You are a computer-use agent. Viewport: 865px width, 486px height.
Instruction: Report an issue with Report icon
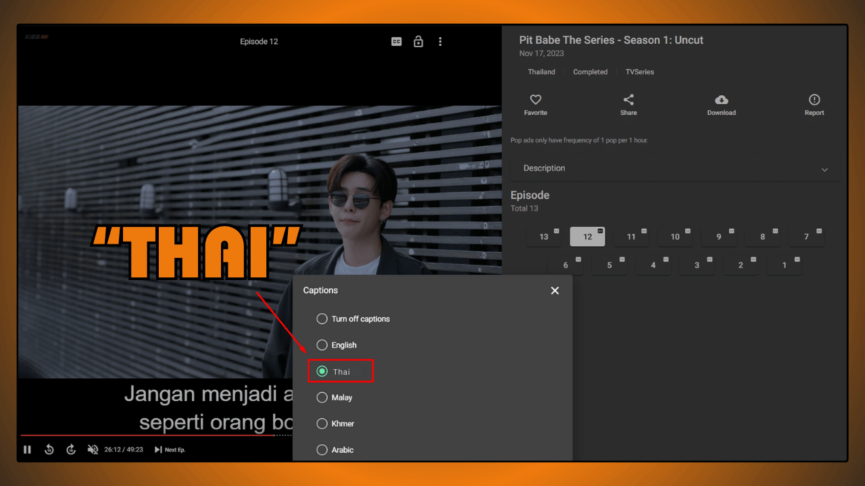click(814, 105)
